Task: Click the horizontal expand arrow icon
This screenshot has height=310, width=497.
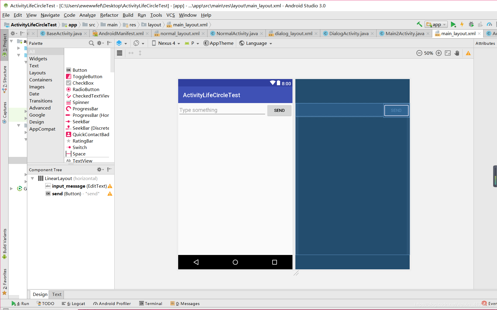Action: click(131, 53)
